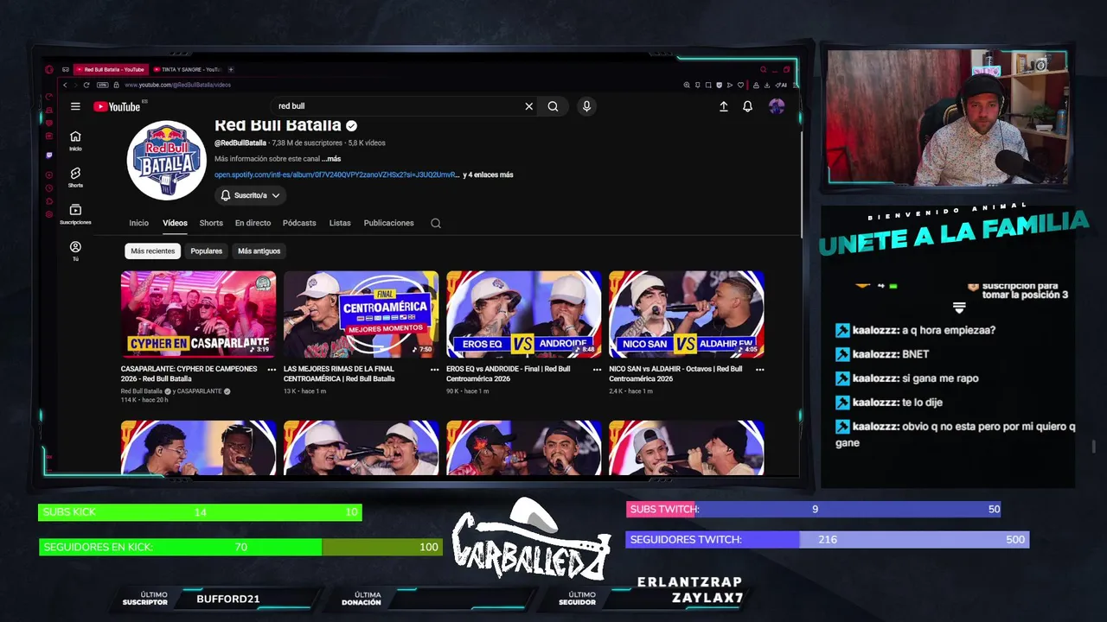Play the Centroamérica Mejores Momentos thumbnail

point(361,314)
